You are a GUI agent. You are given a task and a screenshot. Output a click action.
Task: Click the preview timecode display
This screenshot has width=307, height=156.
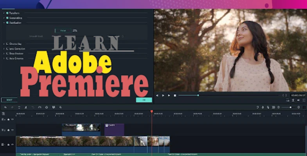tap(298, 95)
